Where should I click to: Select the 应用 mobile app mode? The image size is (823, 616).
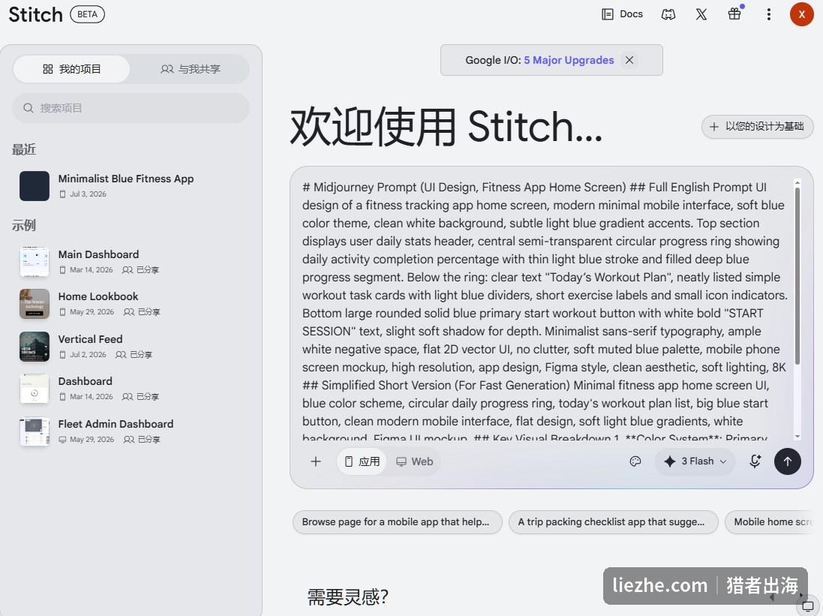pyautogui.click(x=362, y=461)
